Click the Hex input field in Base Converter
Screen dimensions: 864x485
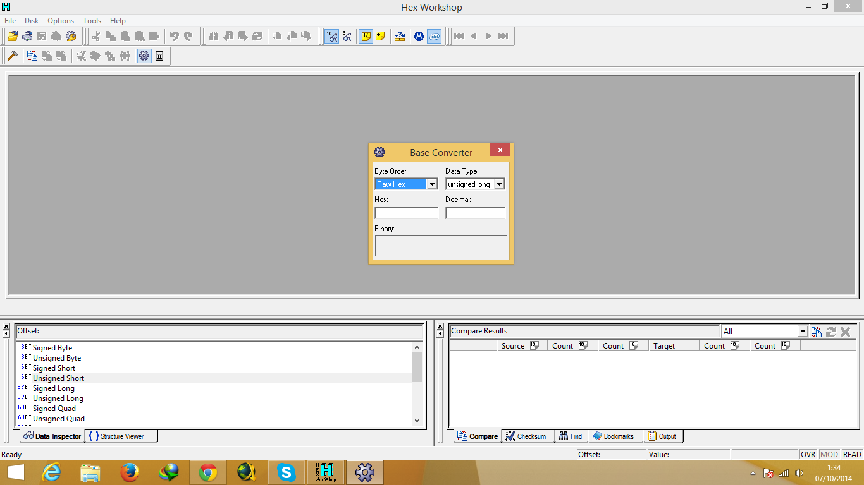(x=406, y=213)
